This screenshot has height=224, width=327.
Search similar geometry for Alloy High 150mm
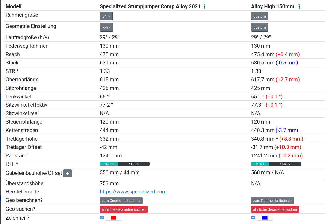[x=275, y=209]
